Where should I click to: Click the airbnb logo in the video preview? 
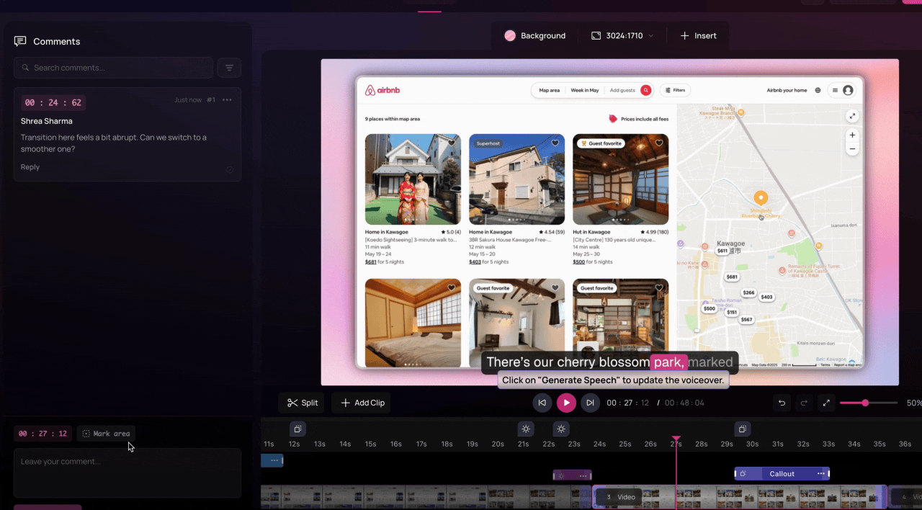coord(382,90)
